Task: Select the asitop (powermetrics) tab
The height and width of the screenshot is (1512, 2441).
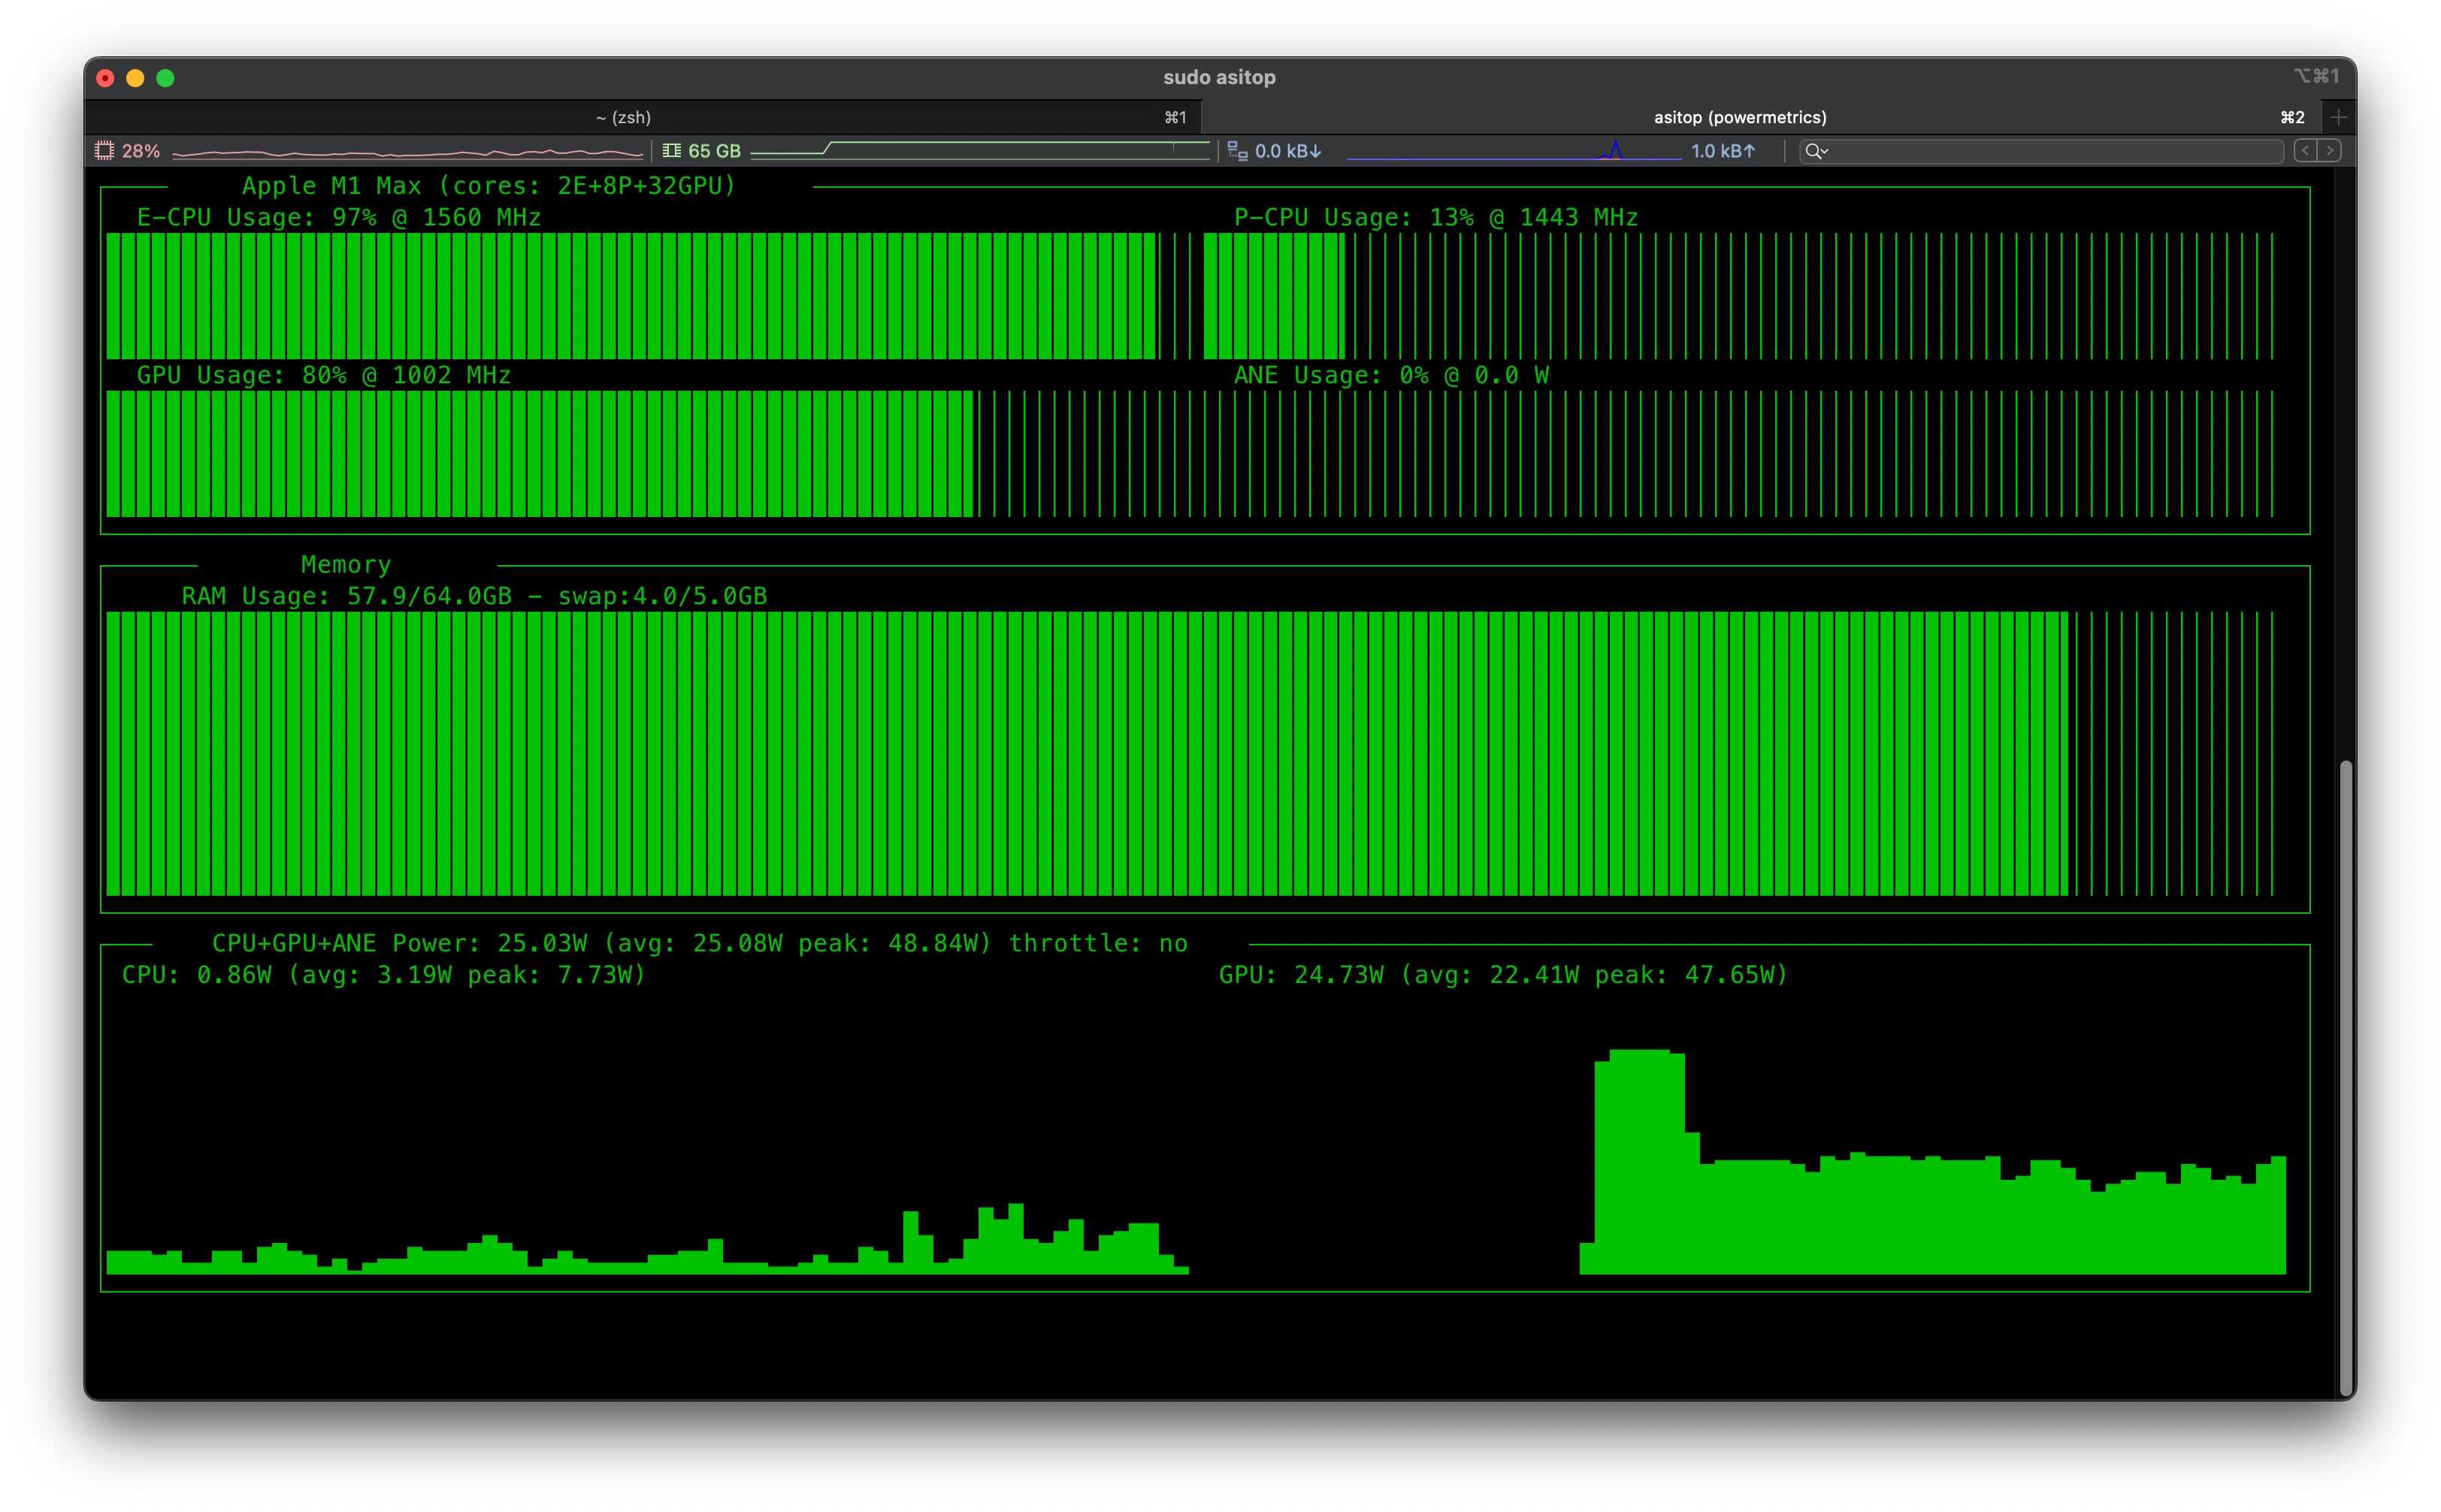Action: [x=1739, y=118]
